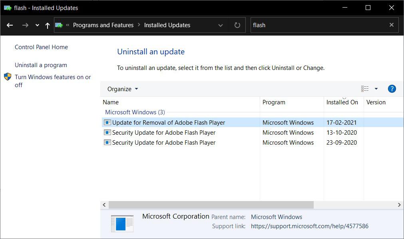Click the change view icon
This screenshot has height=239, width=404.
click(365, 89)
